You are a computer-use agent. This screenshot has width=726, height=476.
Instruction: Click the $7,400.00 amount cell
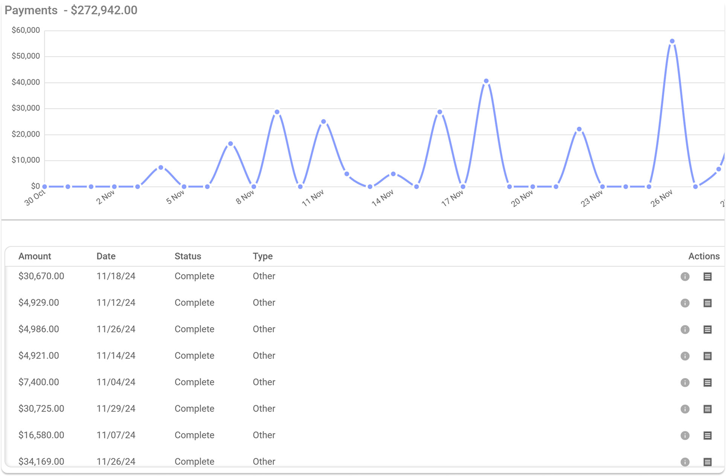[39, 382]
